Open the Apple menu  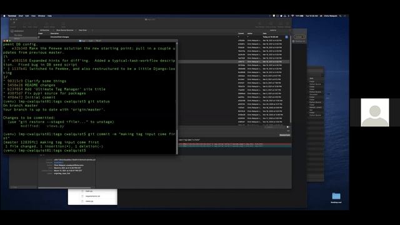(x=4, y=16)
